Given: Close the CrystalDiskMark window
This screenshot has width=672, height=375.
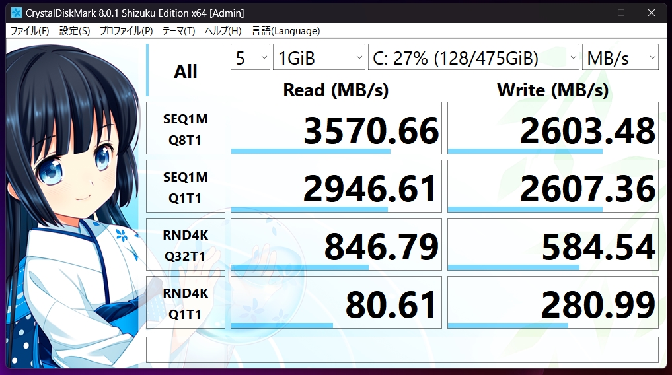Looking at the screenshot, I should [652, 13].
